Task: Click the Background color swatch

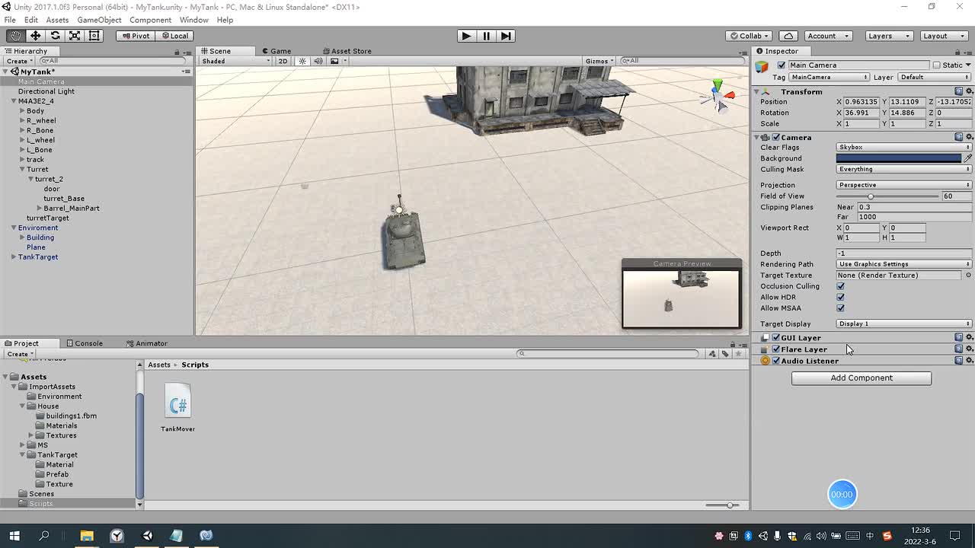Action: coord(899,158)
